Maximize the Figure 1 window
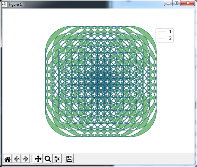 (177, 3)
